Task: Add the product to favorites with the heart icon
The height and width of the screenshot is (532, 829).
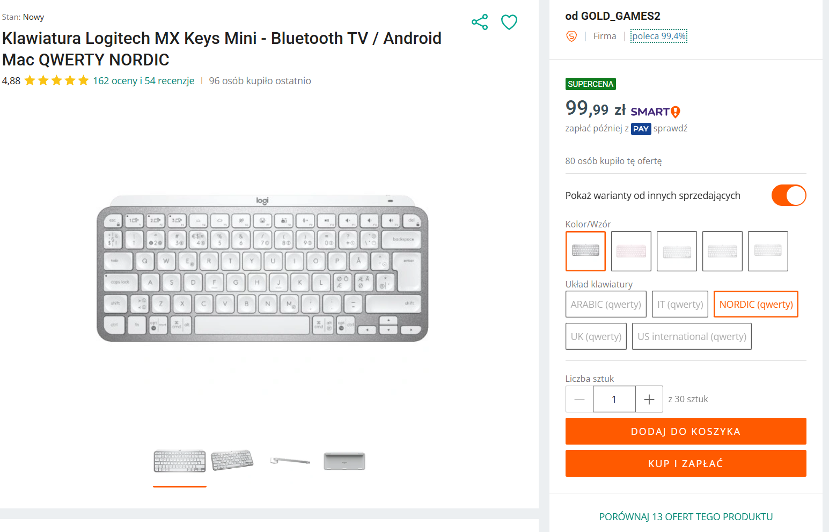Action: click(509, 22)
